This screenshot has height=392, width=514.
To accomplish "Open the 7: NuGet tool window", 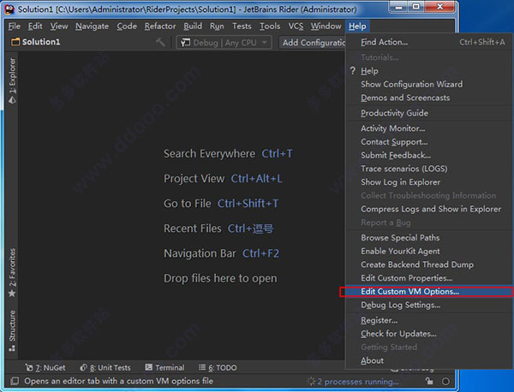I will coord(45,368).
